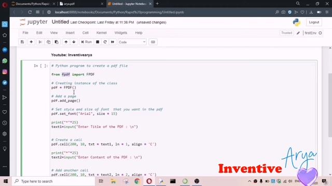Image resolution: width=332 pixels, height=186 pixels.
Task: Open Bookmarks heart icon in the sidebar
Action: (5, 112)
